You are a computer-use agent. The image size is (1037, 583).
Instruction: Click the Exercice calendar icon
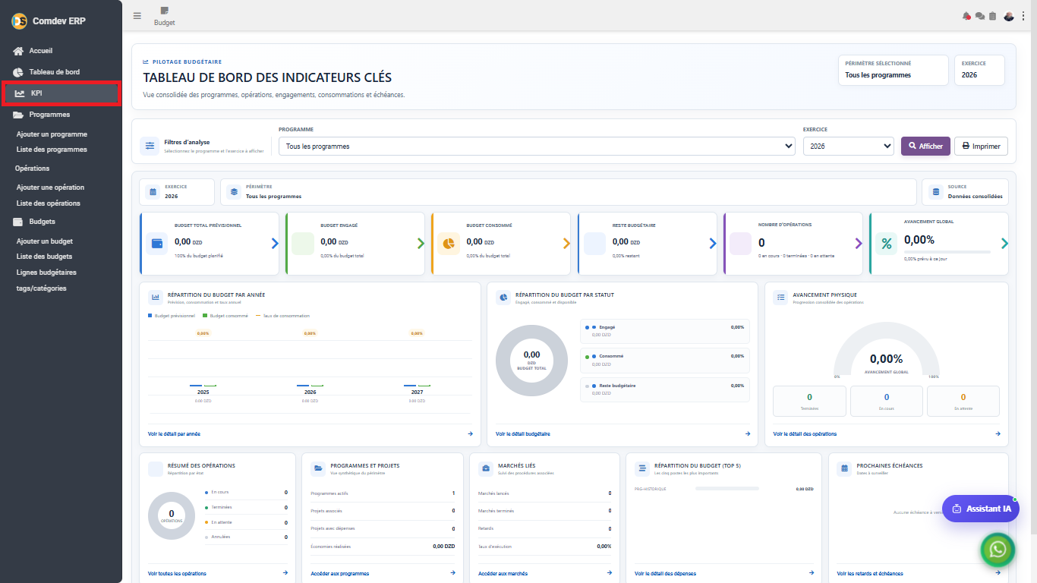coord(152,192)
